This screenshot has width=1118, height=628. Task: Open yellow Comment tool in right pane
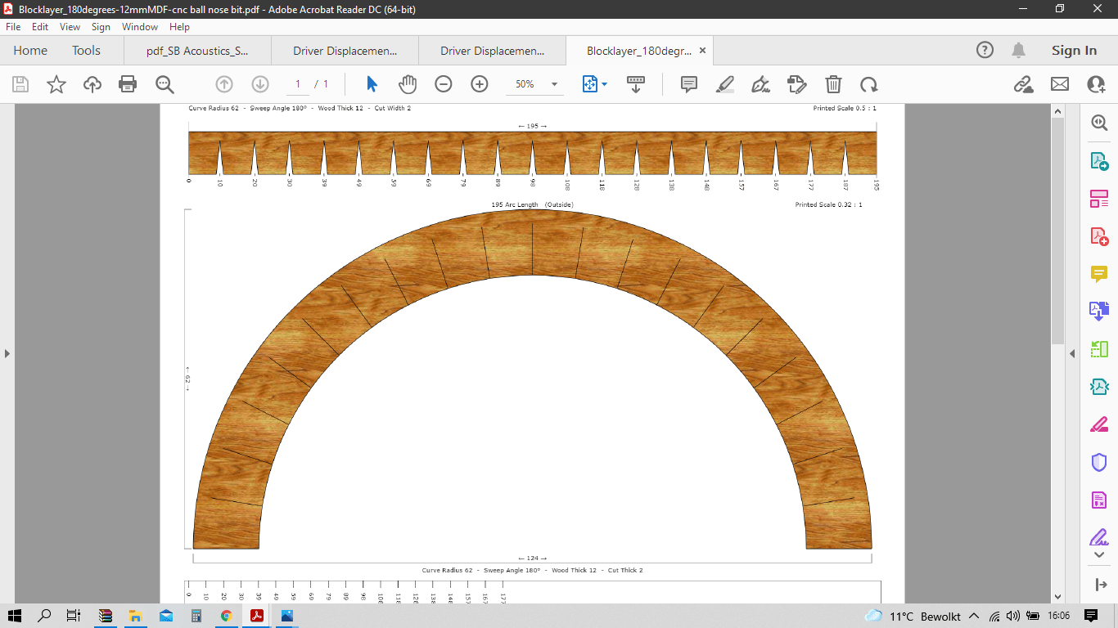1099,273
